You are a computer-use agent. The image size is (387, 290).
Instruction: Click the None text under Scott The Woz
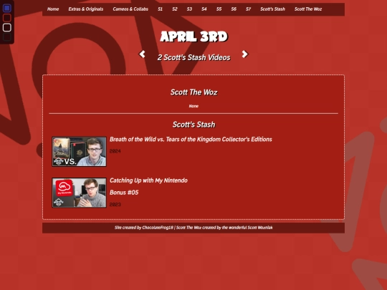click(193, 106)
